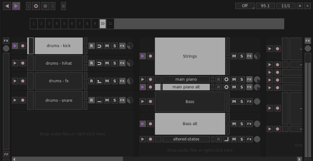Open the quantizer dropdown showing Off

[x=244, y=5]
